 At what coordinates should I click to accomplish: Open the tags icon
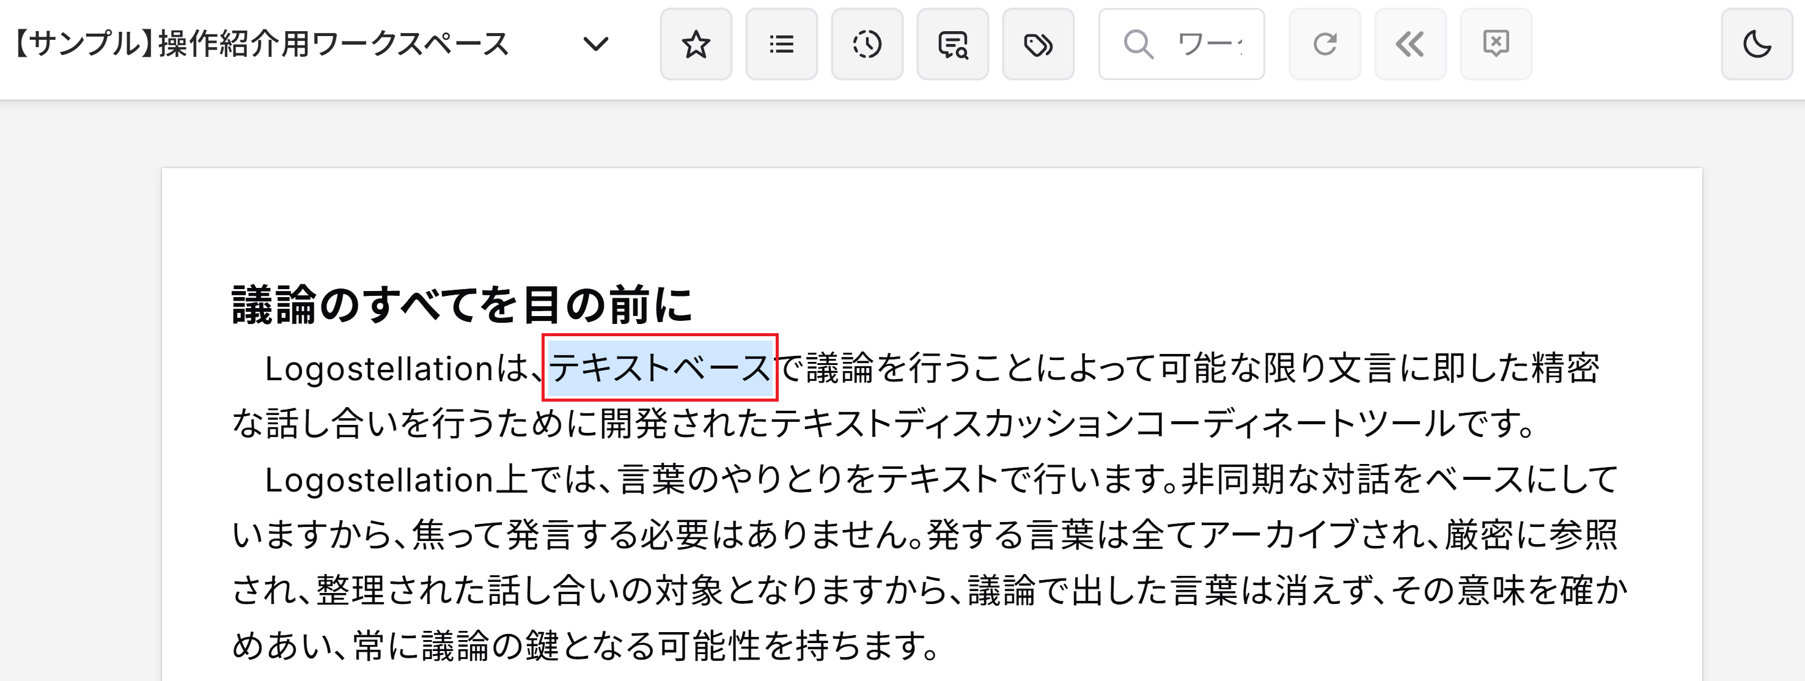pos(1038,44)
